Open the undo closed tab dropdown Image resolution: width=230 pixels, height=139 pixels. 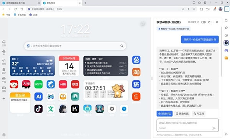208,9
